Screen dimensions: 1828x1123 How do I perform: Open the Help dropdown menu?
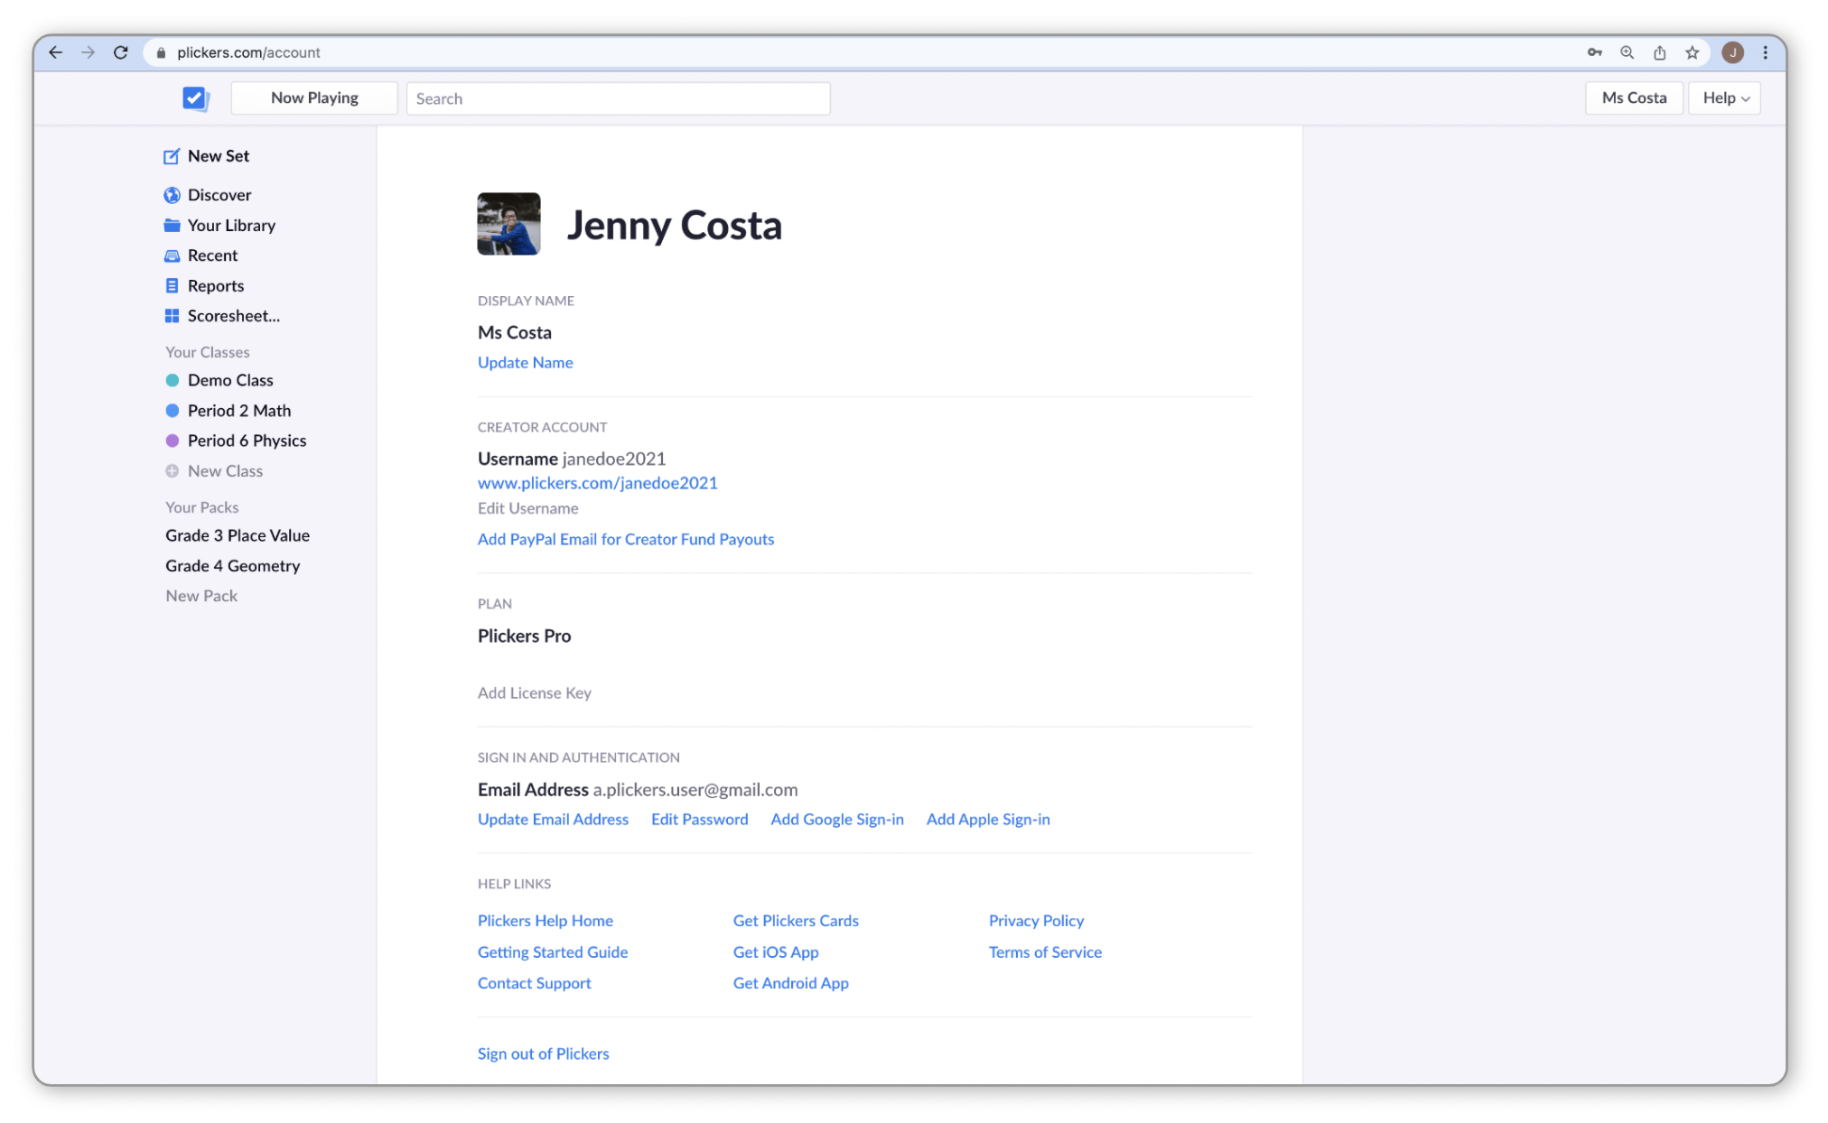(1724, 98)
